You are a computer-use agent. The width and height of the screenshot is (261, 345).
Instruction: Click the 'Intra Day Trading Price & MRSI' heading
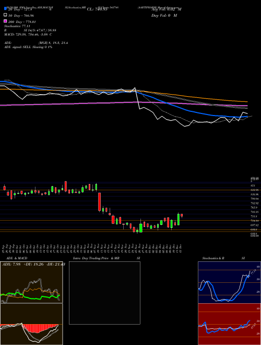click(x=106, y=258)
